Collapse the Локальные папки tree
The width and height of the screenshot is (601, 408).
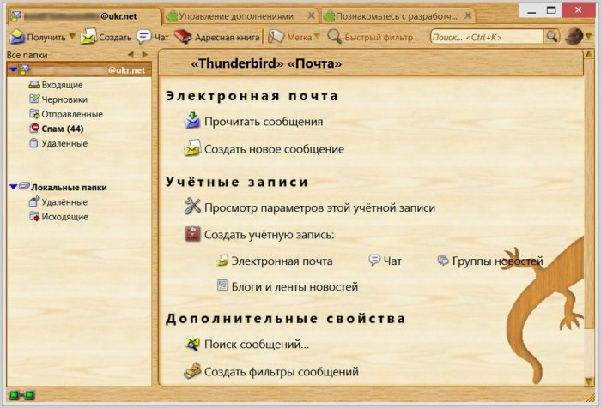13,186
